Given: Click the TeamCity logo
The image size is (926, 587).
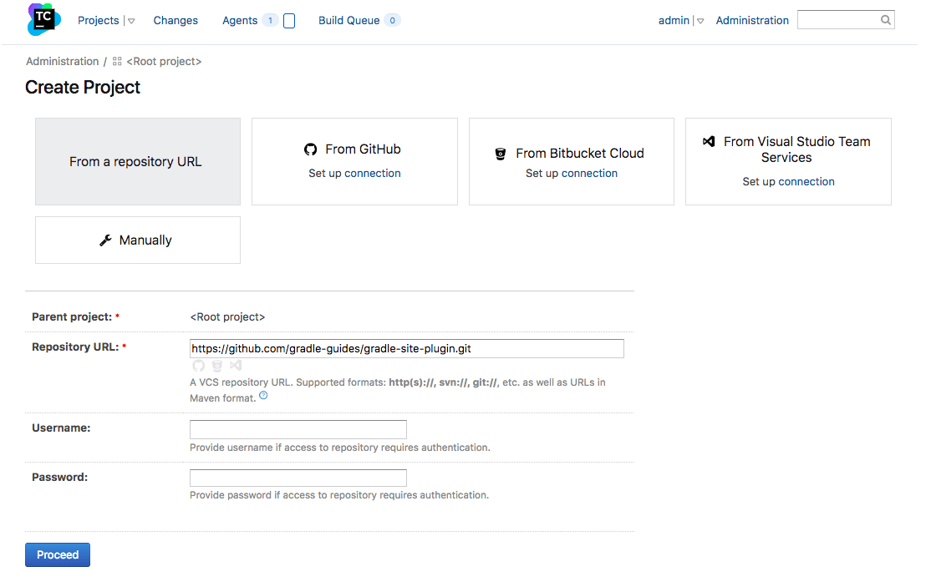Looking at the screenshot, I should [43, 18].
